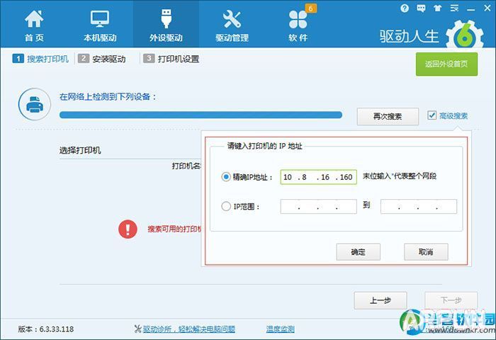Click the 下一步 button
The image size is (496, 340).
451,300
